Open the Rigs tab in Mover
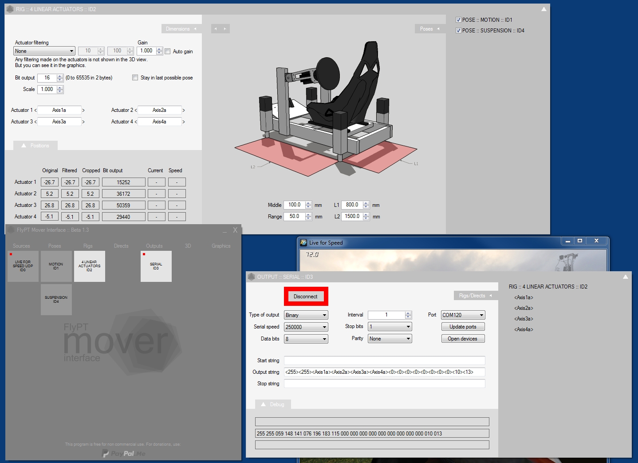The image size is (638, 463). click(88, 246)
